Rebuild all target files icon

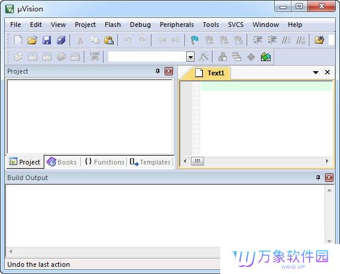click(47, 57)
